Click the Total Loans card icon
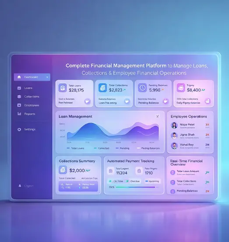The height and width of the screenshot is (242, 229). tap(63, 88)
